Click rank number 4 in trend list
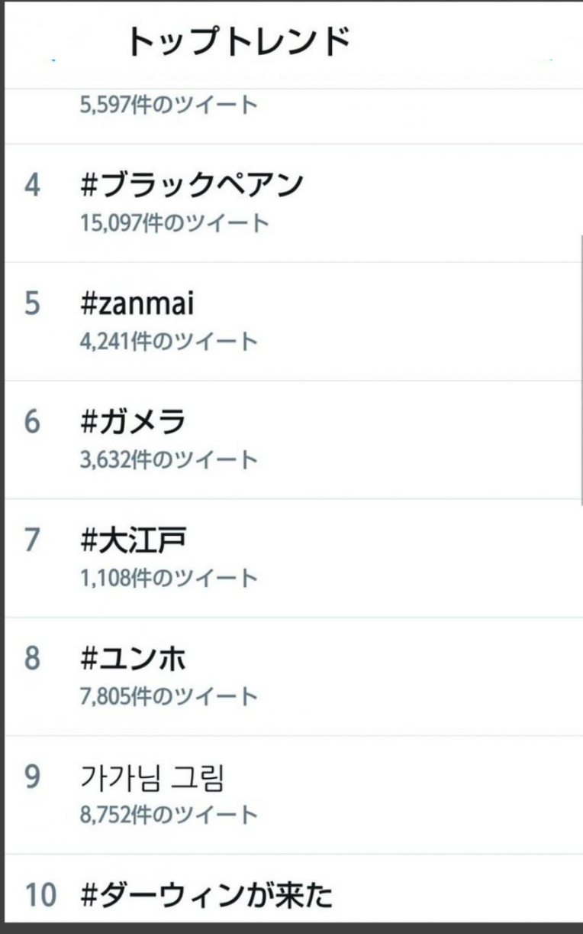Screen dimensions: 583x934 point(32,186)
